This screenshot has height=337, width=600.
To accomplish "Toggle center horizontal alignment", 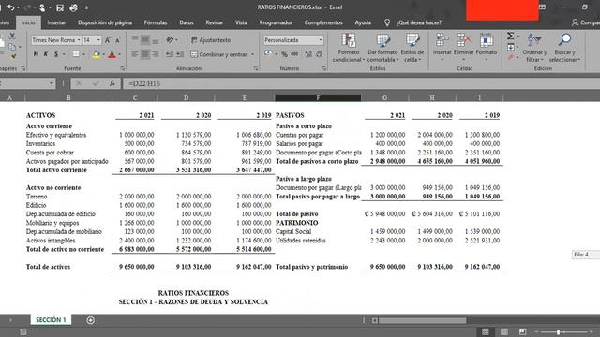I will pyautogui.click(x=145, y=54).
